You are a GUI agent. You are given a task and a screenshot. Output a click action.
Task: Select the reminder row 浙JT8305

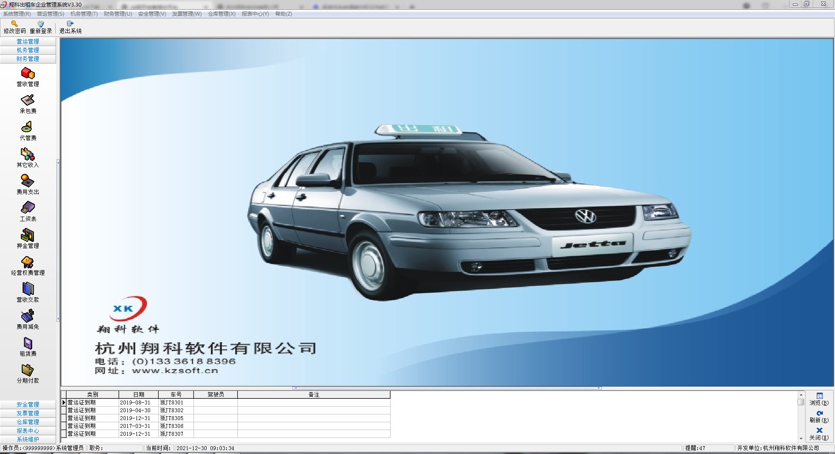pyautogui.click(x=226, y=418)
